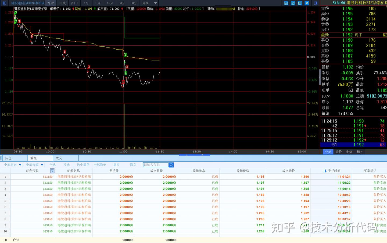
Task: Click the multi-window restore icon in chart toolbar
Action: click(x=300, y=3)
